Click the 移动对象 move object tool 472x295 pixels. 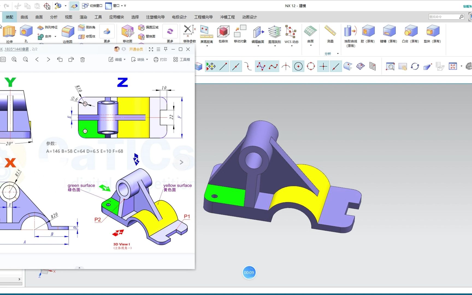point(240,34)
